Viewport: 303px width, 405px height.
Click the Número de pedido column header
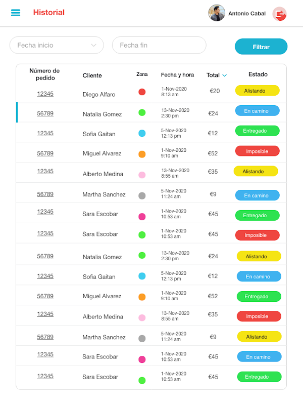pos(44,74)
